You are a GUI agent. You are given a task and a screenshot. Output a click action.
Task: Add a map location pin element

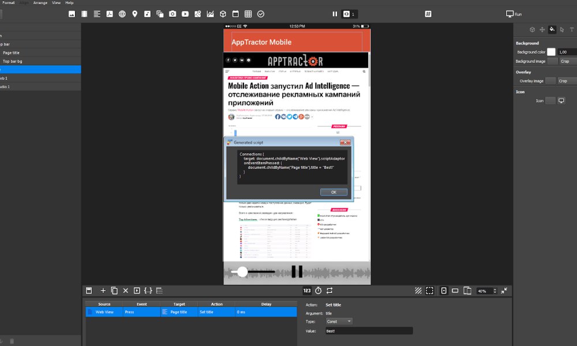[134, 14]
